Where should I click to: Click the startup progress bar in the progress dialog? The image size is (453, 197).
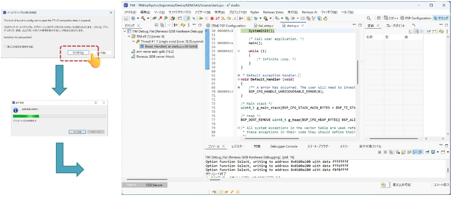tap(59, 116)
